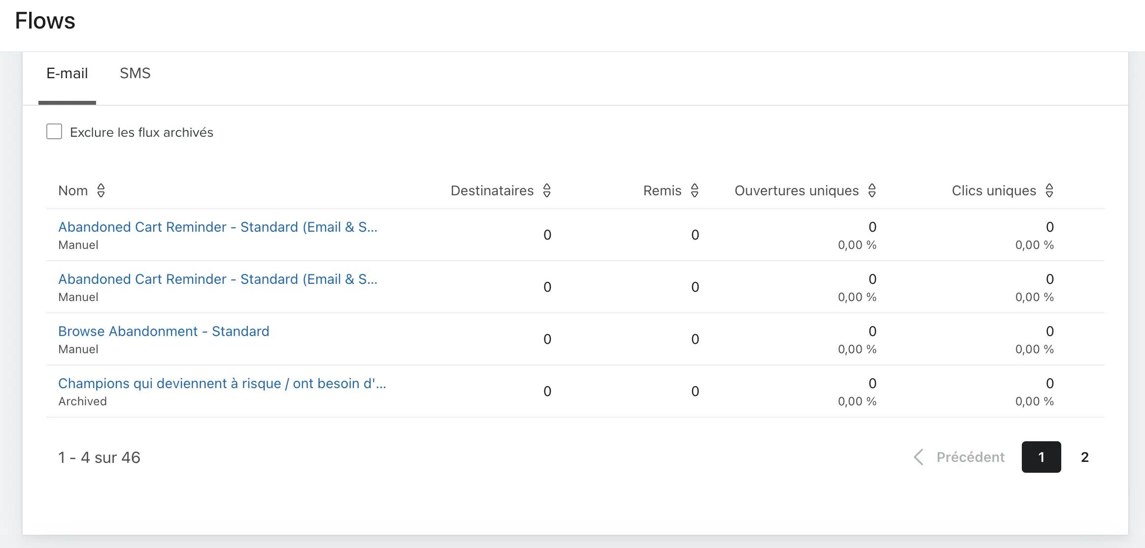The height and width of the screenshot is (548, 1145).
Task: Sort by Destinataires arrows icon
Action: pyautogui.click(x=547, y=190)
